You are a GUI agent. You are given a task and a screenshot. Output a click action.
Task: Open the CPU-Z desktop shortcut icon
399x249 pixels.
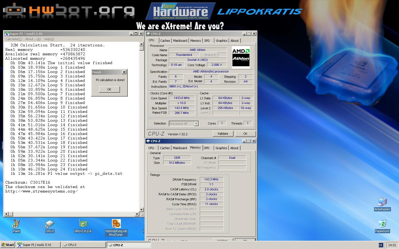pyautogui.click(x=50, y=224)
